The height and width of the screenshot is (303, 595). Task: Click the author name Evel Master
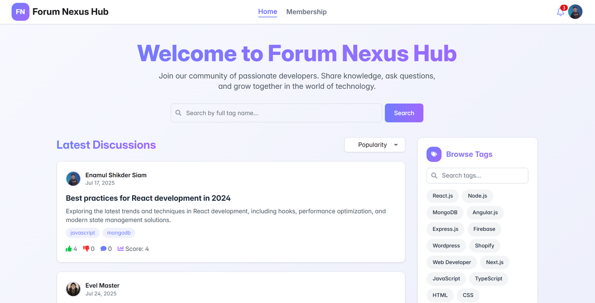tap(102, 285)
